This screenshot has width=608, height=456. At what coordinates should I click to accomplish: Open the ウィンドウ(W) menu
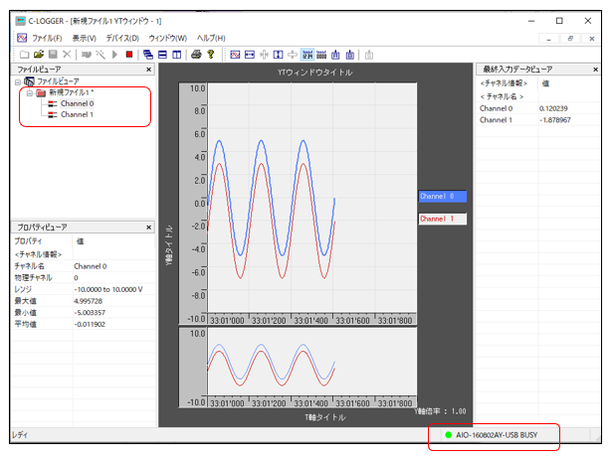[167, 38]
